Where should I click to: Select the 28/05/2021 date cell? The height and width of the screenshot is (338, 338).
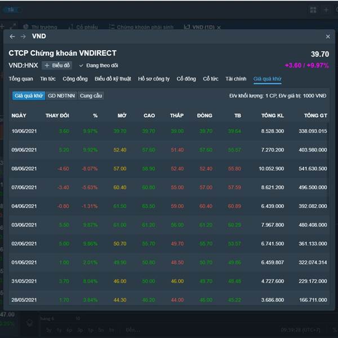pos(24,300)
